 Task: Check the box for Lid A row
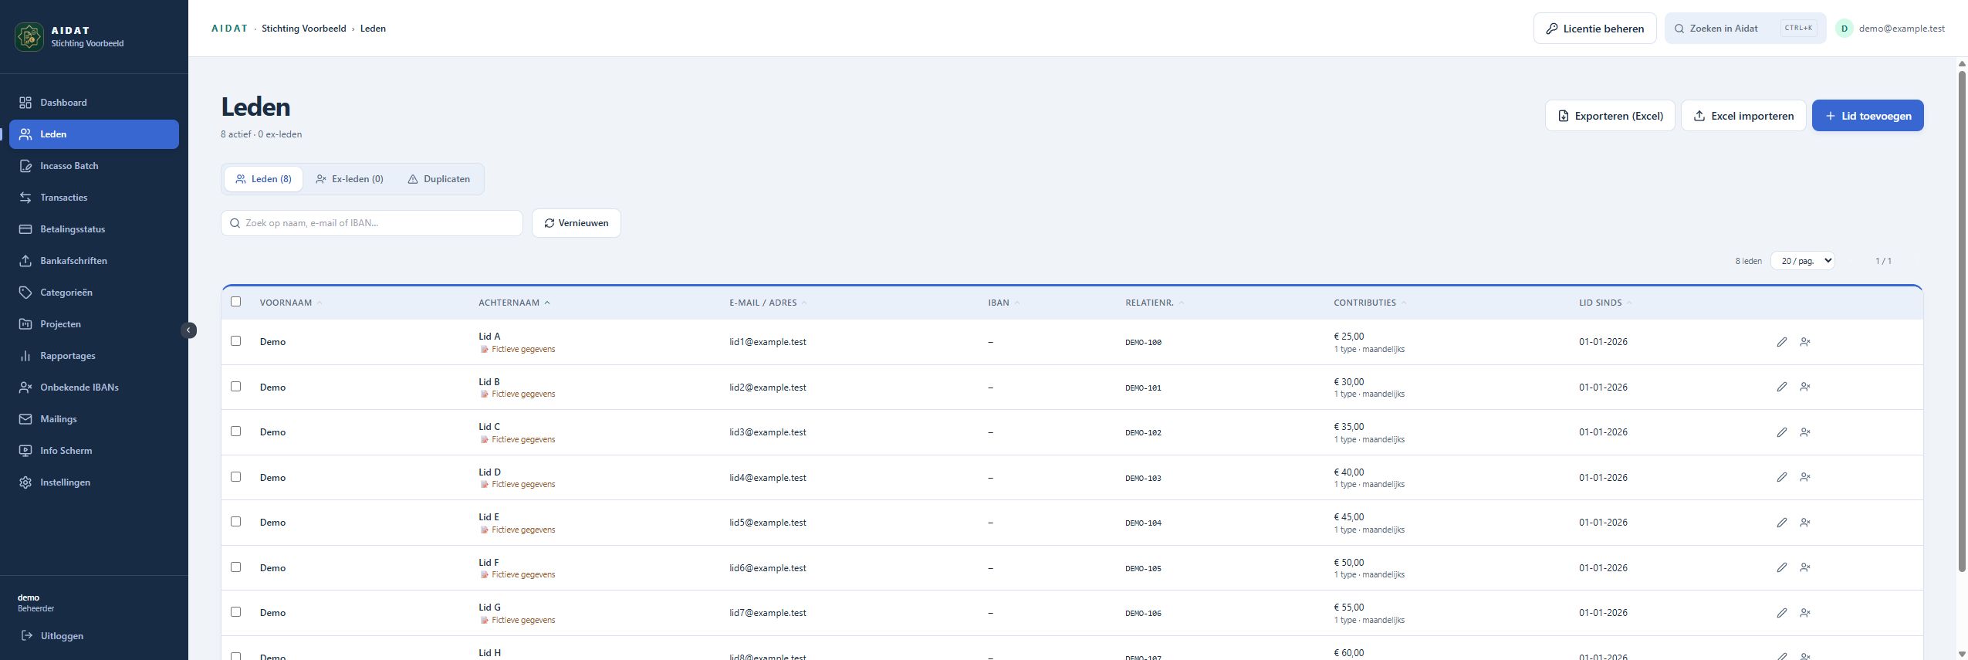click(235, 341)
